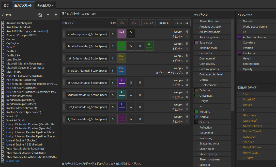
Task: Open webp format dropdown for adowRampMask row
Action: 178,92
